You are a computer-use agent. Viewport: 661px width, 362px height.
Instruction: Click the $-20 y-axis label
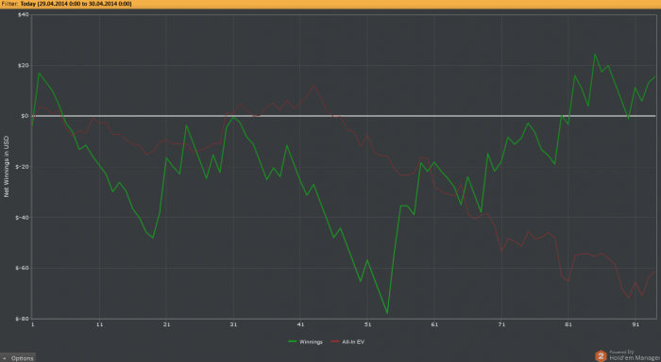(x=23, y=167)
